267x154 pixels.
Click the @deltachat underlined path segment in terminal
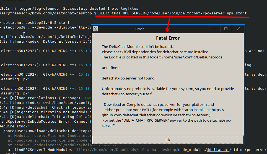coord(218,150)
